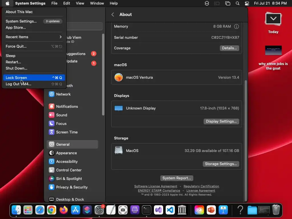Select Desktop & Dock in sidebar
The image size is (292, 219).
pos(72,199)
